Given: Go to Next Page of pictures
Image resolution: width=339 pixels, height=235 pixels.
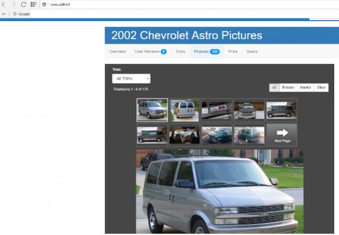Looking at the screenshot, I should coord(282,135).
